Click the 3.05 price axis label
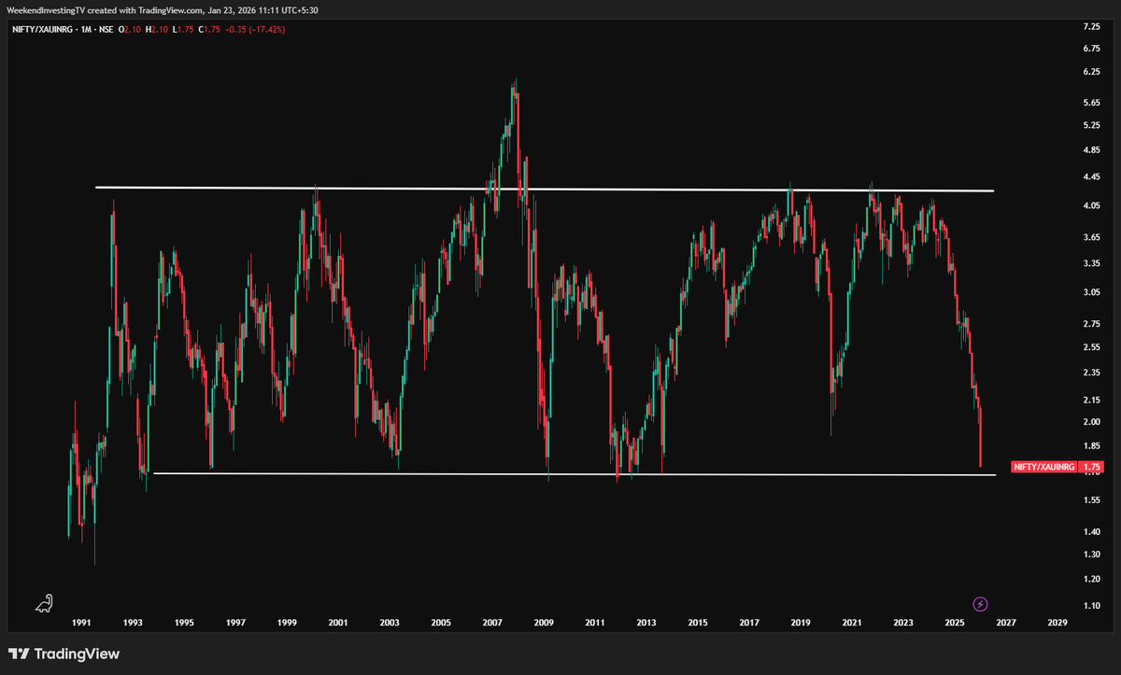The width and height of the screenshot is (1121, 675). click(1092, 292)
